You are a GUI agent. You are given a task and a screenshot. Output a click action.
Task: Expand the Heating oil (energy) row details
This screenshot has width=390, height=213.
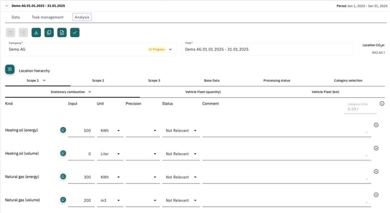(376, 125)
